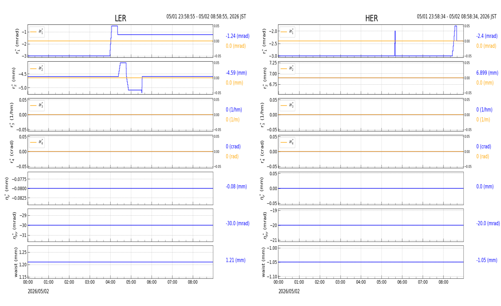
Task: Click the LER waist (mm) y-axis label
Action: point(16,262)
